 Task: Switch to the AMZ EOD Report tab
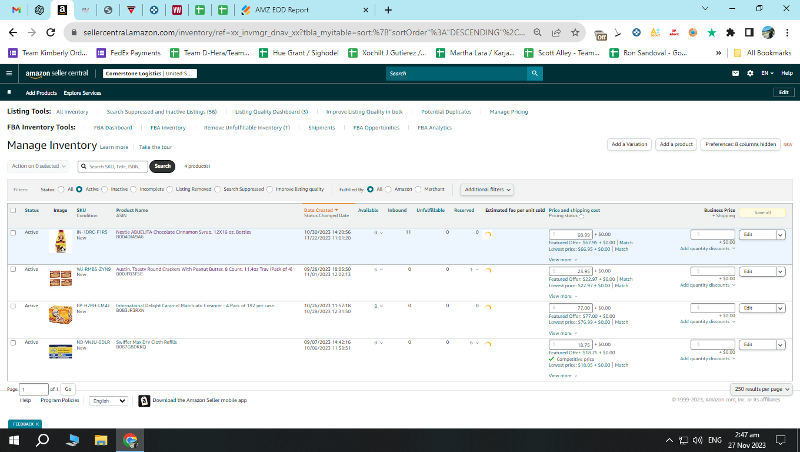point(304,10)
